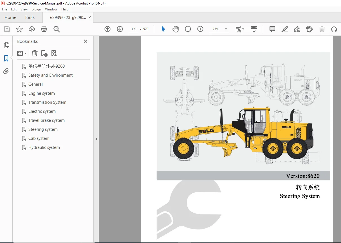Jump to Hydraulic system bookmark
The width and height of the screenshot is (341, 243).
click(44, 147)
